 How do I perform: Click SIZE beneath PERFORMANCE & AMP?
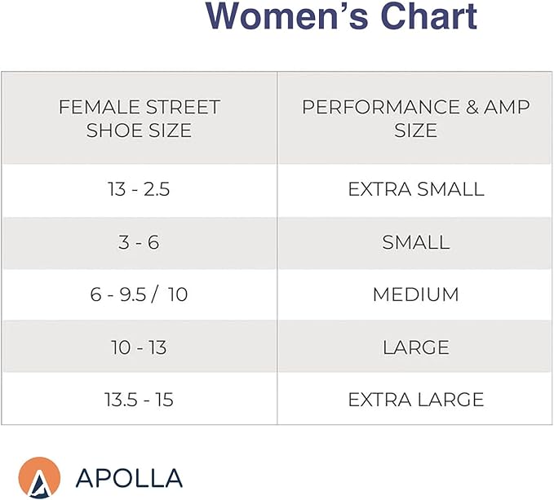click(416, 131)
